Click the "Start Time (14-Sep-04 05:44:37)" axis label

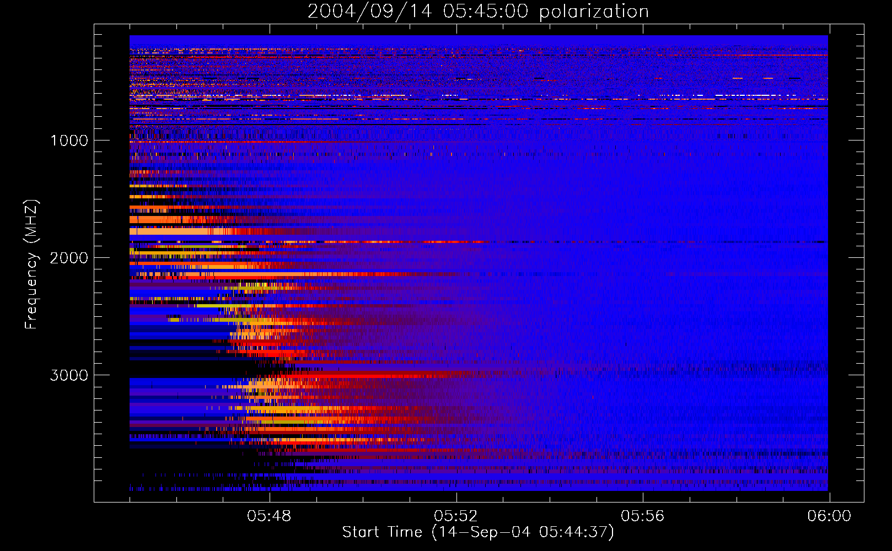click(478, 532)
